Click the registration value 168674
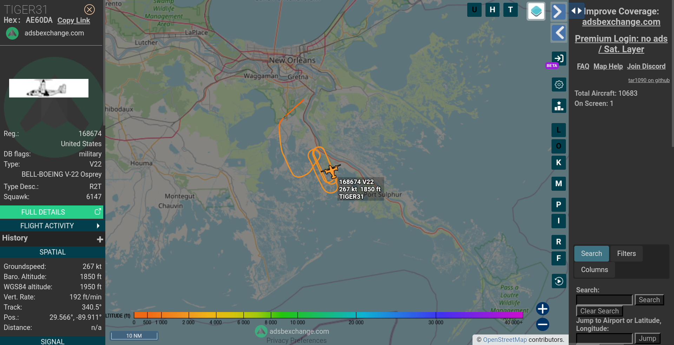The width and height of the screenshot is (674, 345). [x=90, y=134]
